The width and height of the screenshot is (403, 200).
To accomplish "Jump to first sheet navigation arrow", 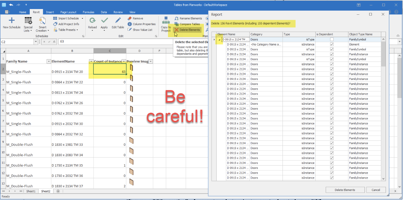I will click(x=3, y=191).
